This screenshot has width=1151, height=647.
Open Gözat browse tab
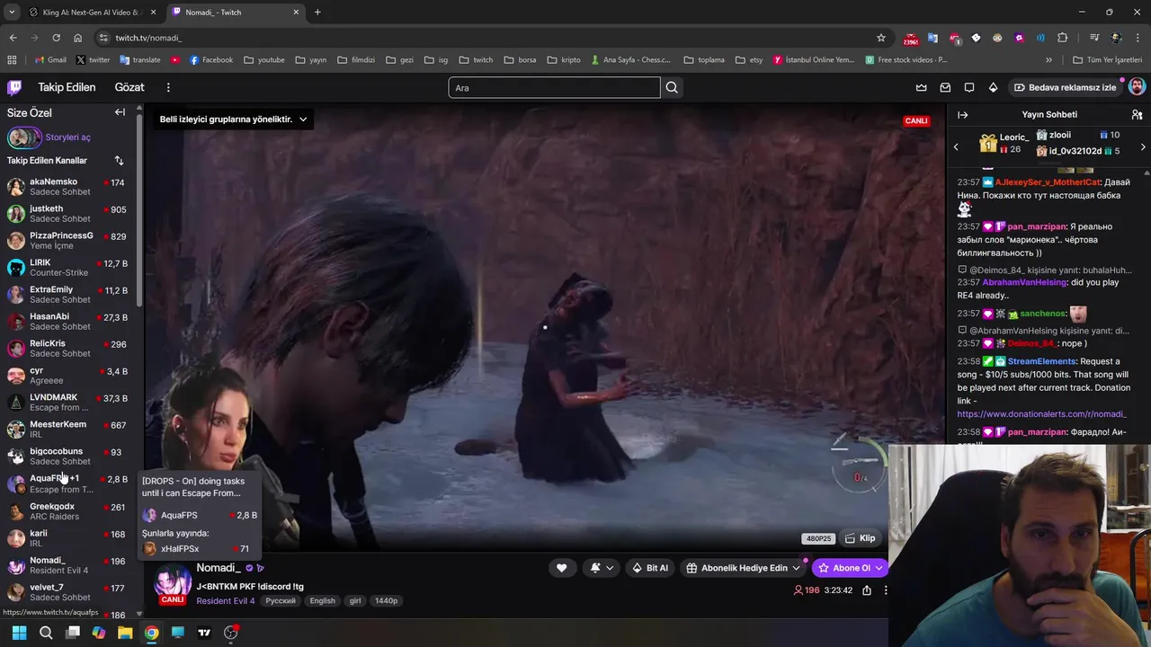click(x=129, y=87)
